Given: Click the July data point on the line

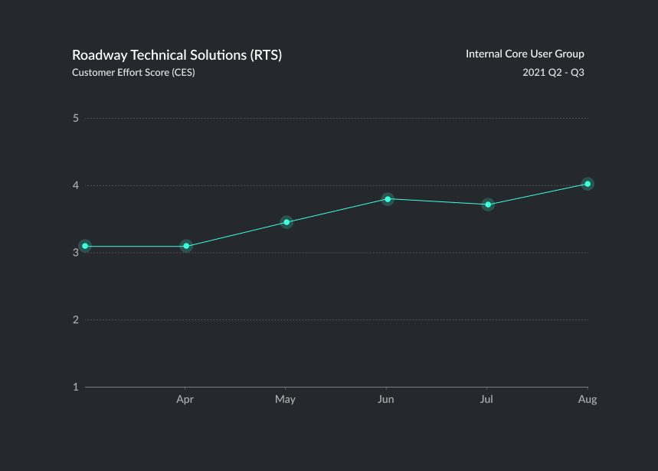Looking at the screenshot, I should [x=488, y=204].
